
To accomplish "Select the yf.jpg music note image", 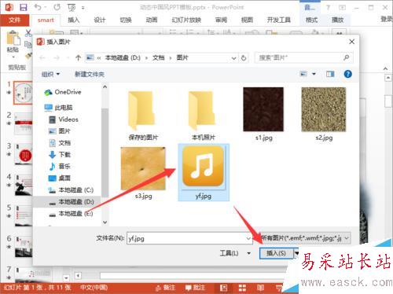I will coord(204,172).
